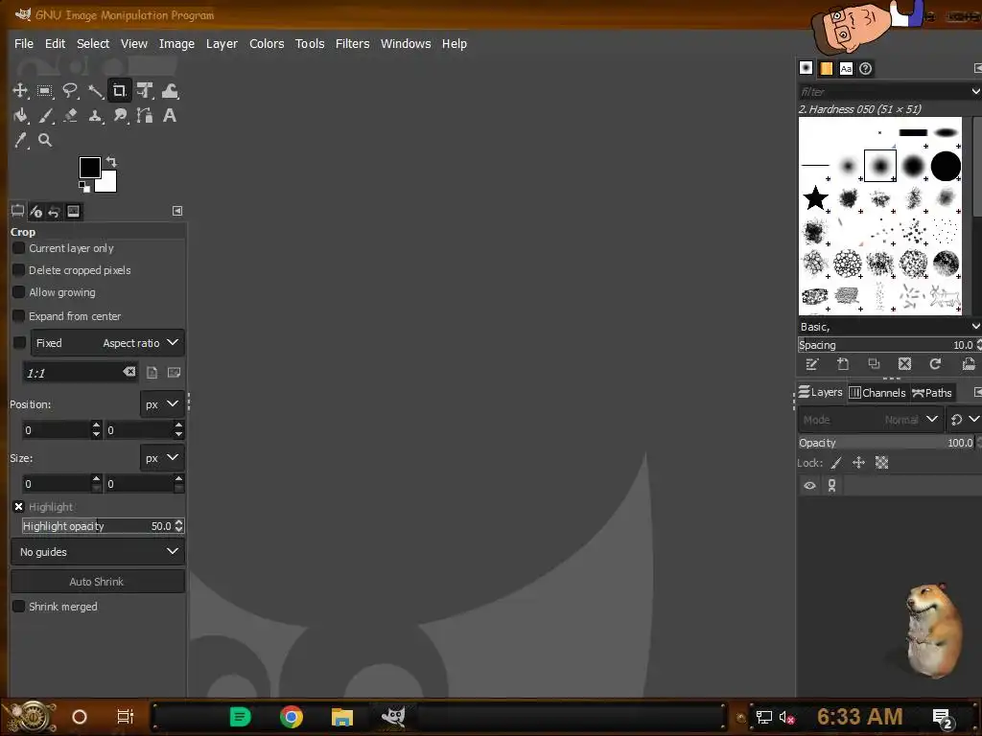This screenshot has width=982, height=736.
Task: Select the Bucket Fill tool
Action: [20, 115]
